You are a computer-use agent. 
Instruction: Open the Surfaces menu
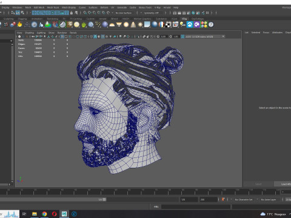click(93, 7)
